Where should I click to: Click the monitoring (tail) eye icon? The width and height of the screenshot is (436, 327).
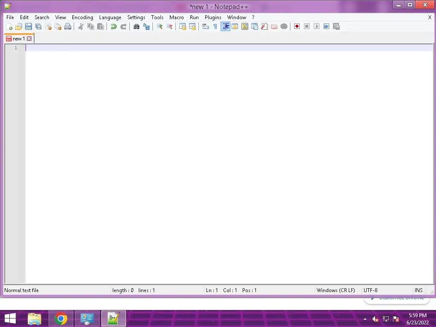[284, 26]
